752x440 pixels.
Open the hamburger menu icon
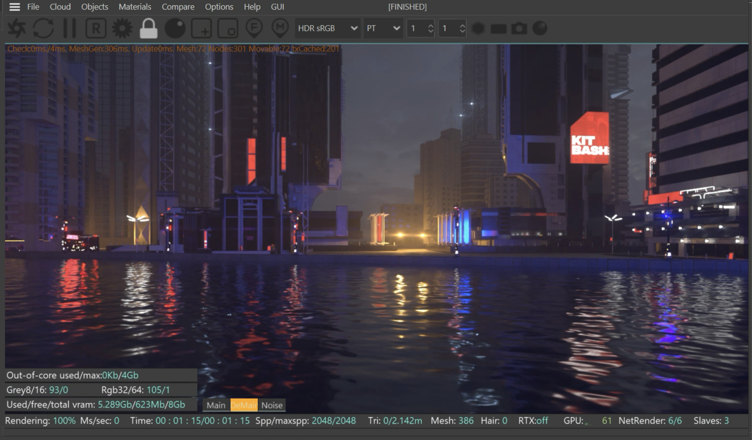[15, 7]
